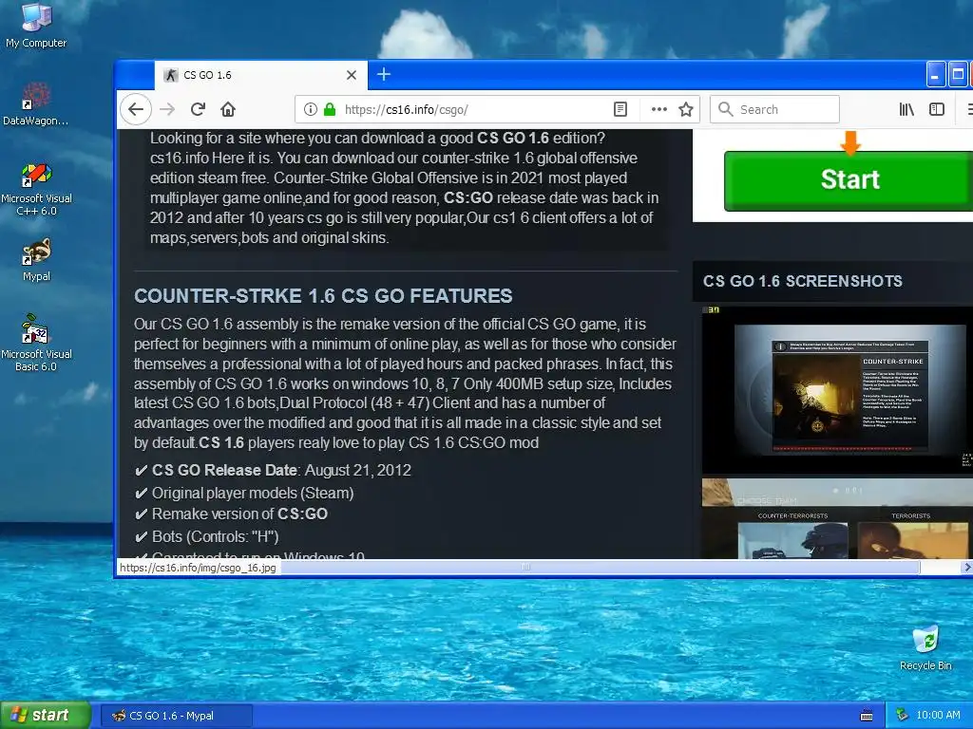Reload the current page
The width and height of the screenshot is (973, 729).
(198, 110)
